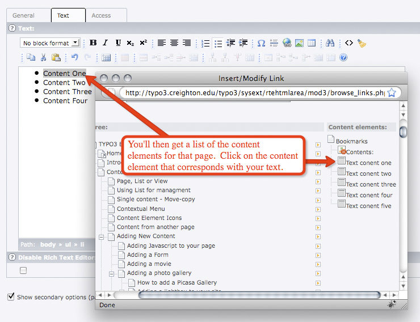Viewport: 420px width, 322px height.
Task: Insert a special character (omega icon)
Action: 261,43
